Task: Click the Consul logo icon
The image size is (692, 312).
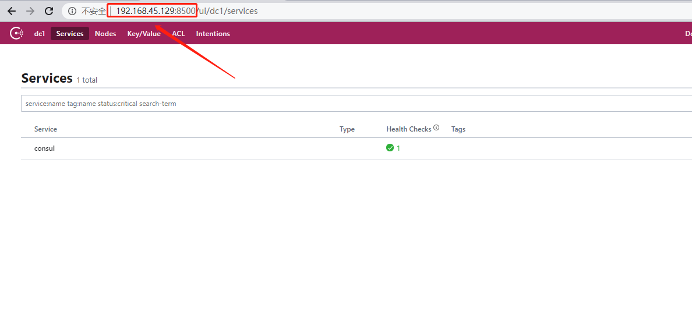Action: [x=17, y=34]
